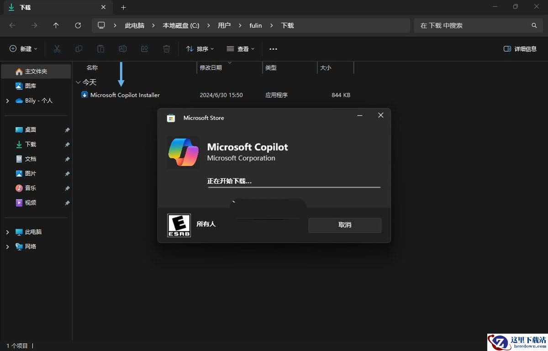Click the download progress bar
548x351 pixels.
(x=294, y=187)
